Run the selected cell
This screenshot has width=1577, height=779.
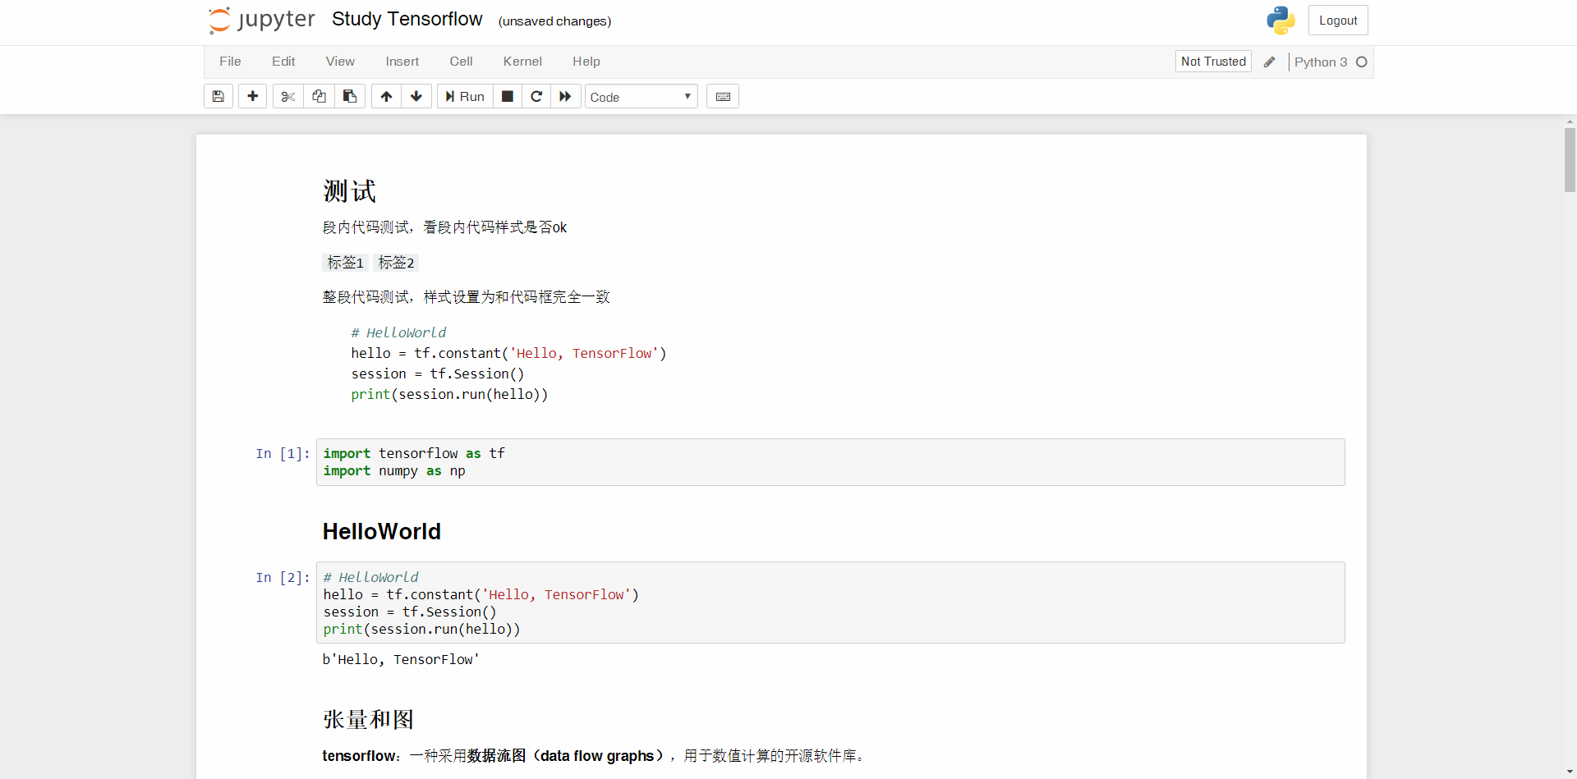point(464,96)
